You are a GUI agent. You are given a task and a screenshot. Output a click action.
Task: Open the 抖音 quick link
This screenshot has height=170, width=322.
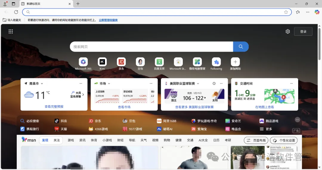click(61, 121)
